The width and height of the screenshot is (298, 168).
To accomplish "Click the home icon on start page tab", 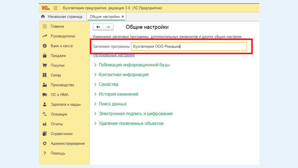I will coord(43,16).
